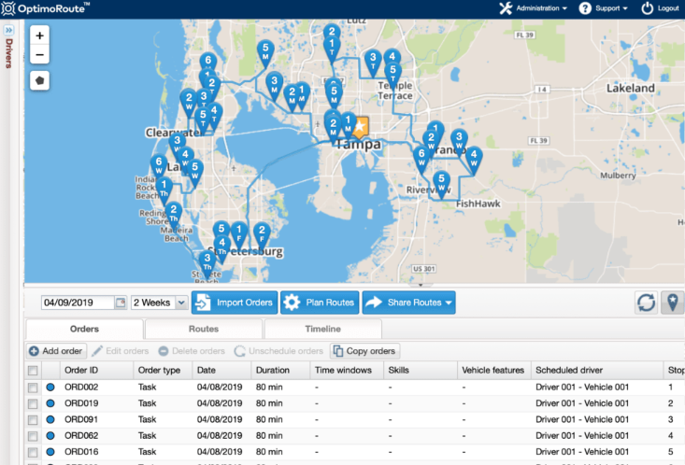Image resolution: width=685 pixels, height=465 pixels.
Task: Expand the Drivers side panel arrows
Action: 8,30
